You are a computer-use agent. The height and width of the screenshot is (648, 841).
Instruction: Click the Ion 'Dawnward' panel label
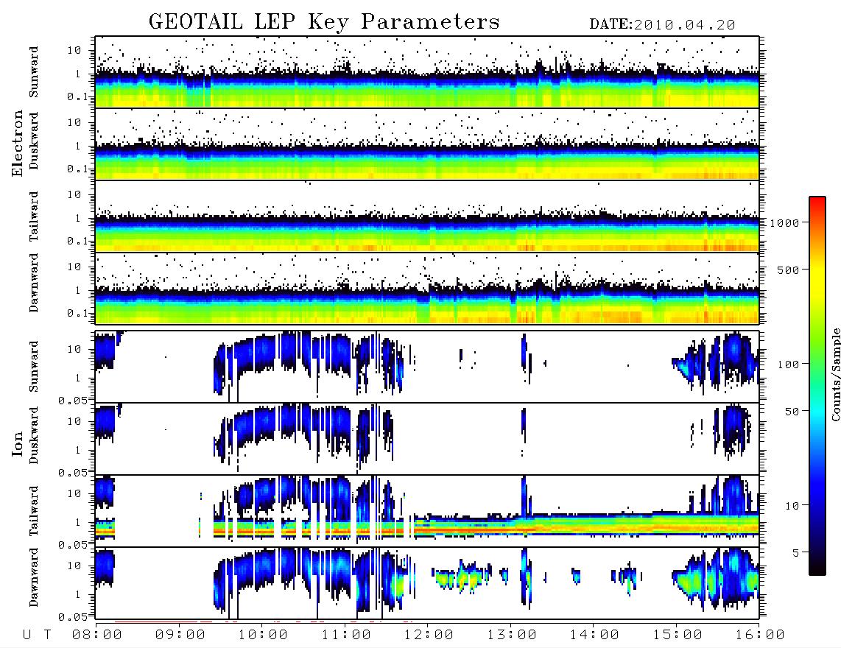pos(34,577)
